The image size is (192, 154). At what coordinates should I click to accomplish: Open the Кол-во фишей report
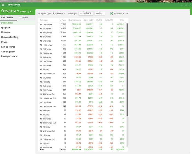point(18,52)
